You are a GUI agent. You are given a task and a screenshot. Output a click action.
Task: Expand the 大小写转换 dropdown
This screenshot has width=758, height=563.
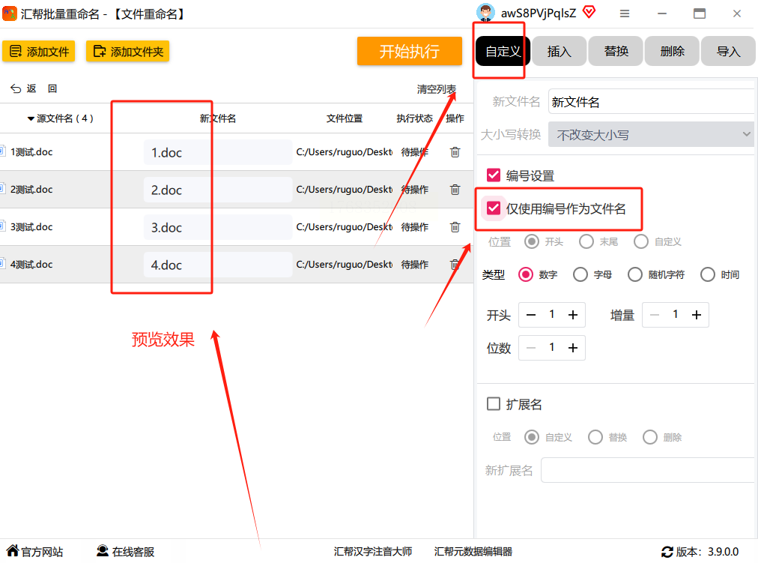pyautogui.click(x=651, y=134)
